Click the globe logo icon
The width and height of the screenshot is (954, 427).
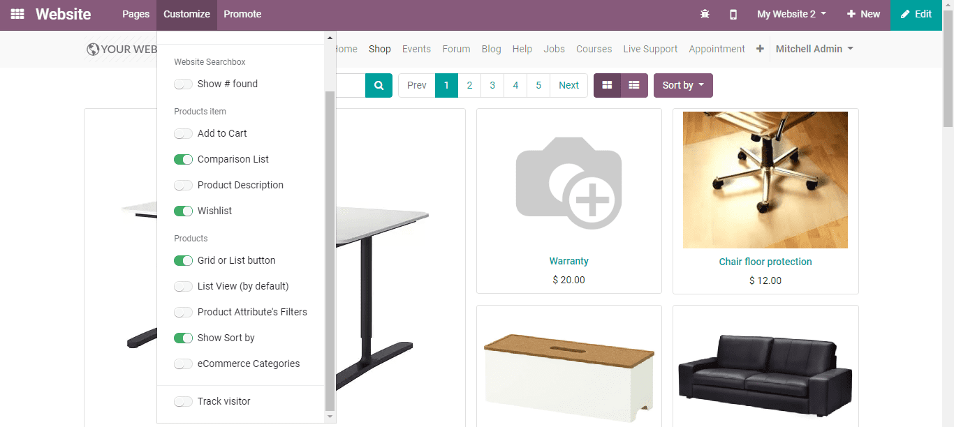pyautogui.click(x=92, y=49)
